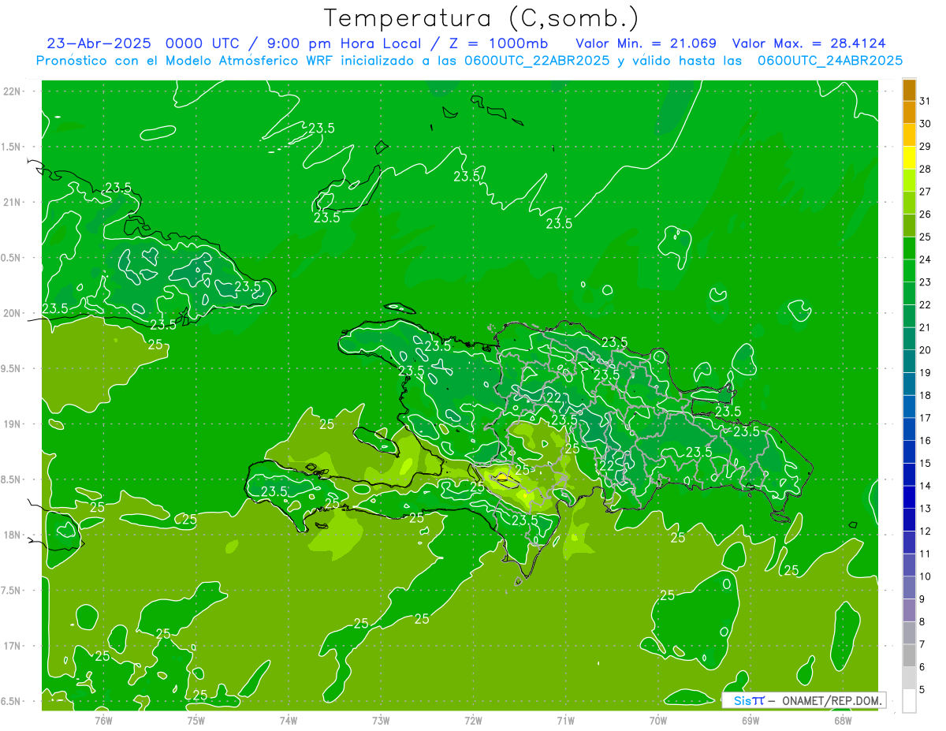Click the title 'Temperatura (C,somb.)'

pyautogui.click(x=482, y=17)
